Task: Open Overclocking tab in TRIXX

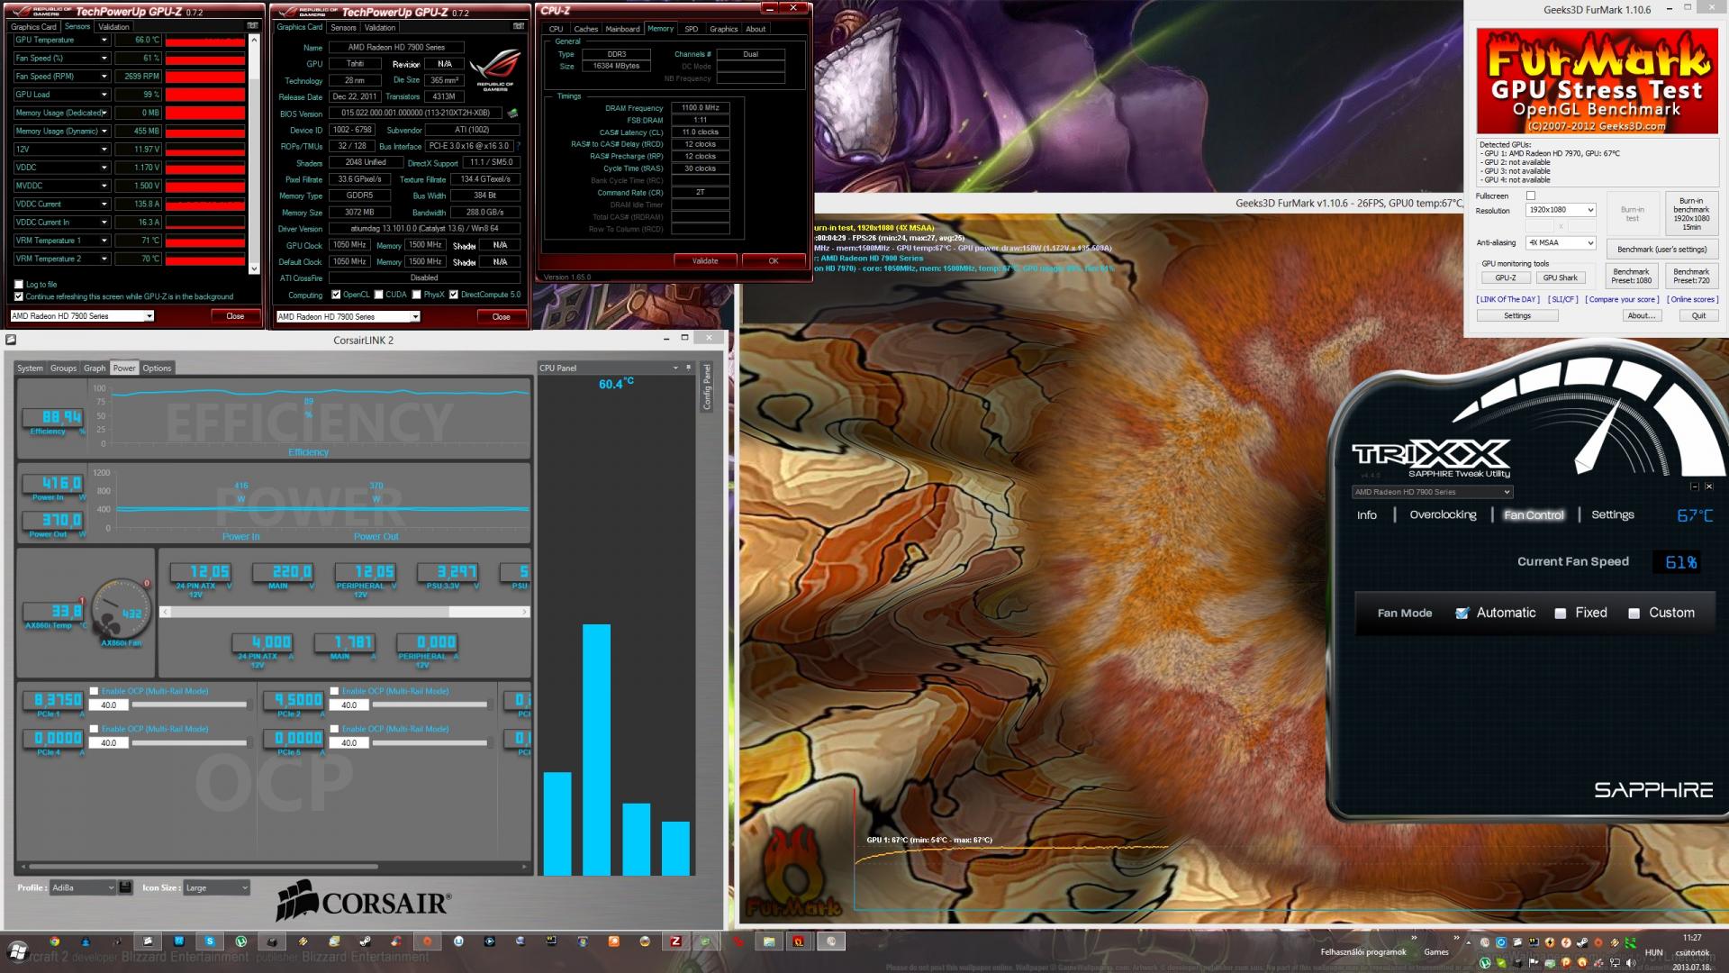Action: (x=1443, y=514)
